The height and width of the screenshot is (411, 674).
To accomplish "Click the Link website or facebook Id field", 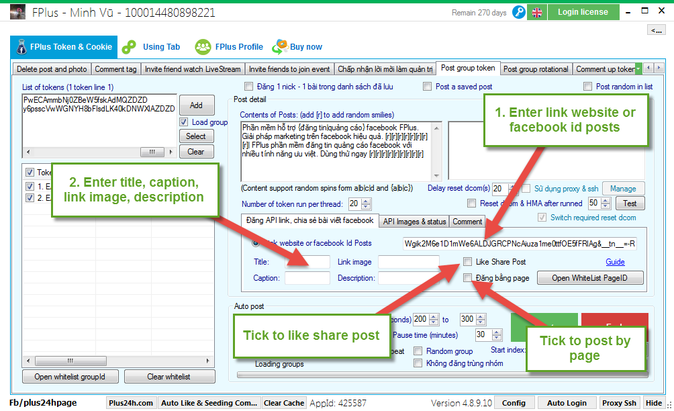I will tap(520, 244).
